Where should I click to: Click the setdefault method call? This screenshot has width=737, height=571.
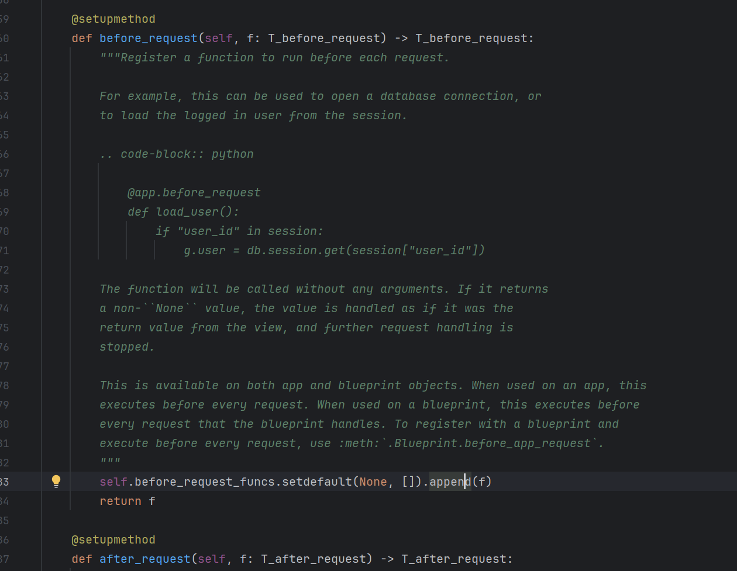pos(317,482)
